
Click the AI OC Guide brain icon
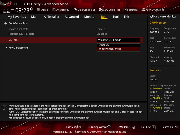100,10
